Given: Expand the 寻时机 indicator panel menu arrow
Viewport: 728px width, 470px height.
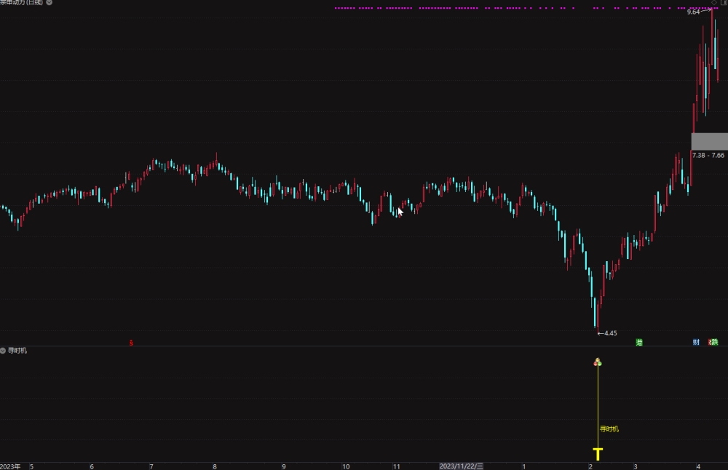Looking at the screenshot, I should pos(3,351).
